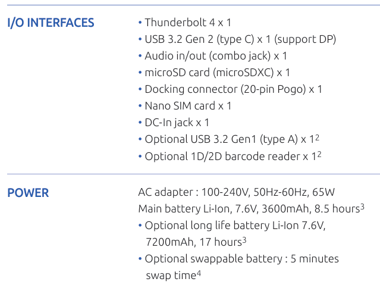Click the Optional USB 3.2 Gen1 type A entry
The height and width of the screenshot is (285, 380).
[229, 139]
